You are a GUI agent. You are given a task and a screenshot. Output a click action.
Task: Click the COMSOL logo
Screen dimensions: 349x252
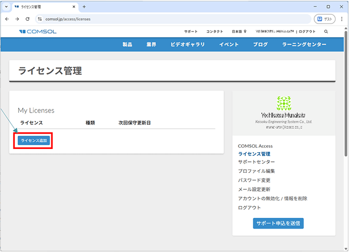[37, 31]
